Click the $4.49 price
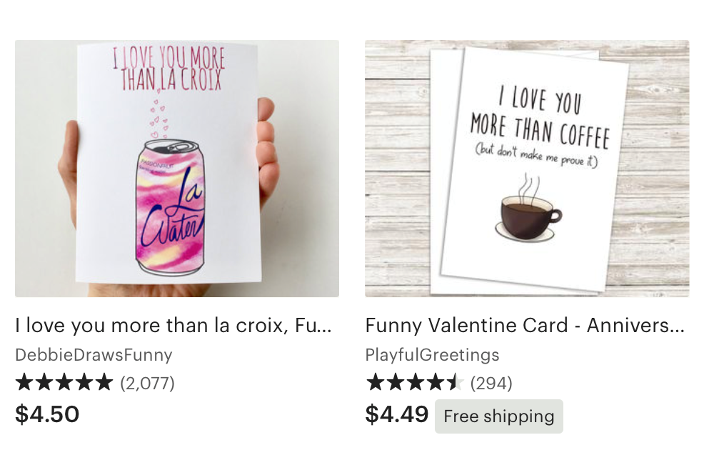The height and width of the screenshot is (470, 704). point(397,414)
